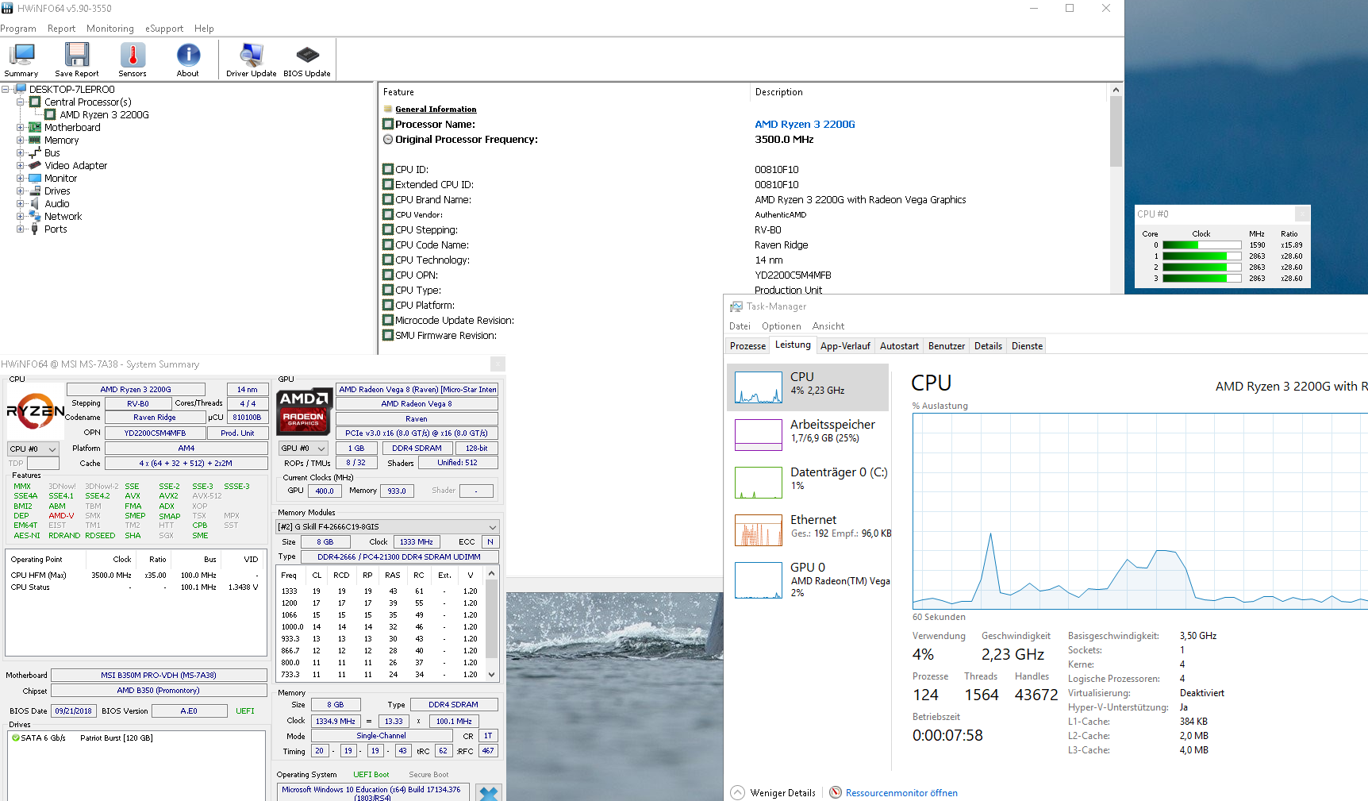
Task: Select Memory in hardware tree
Action: [61, 140]
